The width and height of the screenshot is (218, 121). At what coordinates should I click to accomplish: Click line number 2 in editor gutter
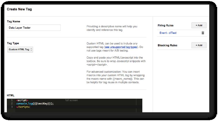click(12, 104)
